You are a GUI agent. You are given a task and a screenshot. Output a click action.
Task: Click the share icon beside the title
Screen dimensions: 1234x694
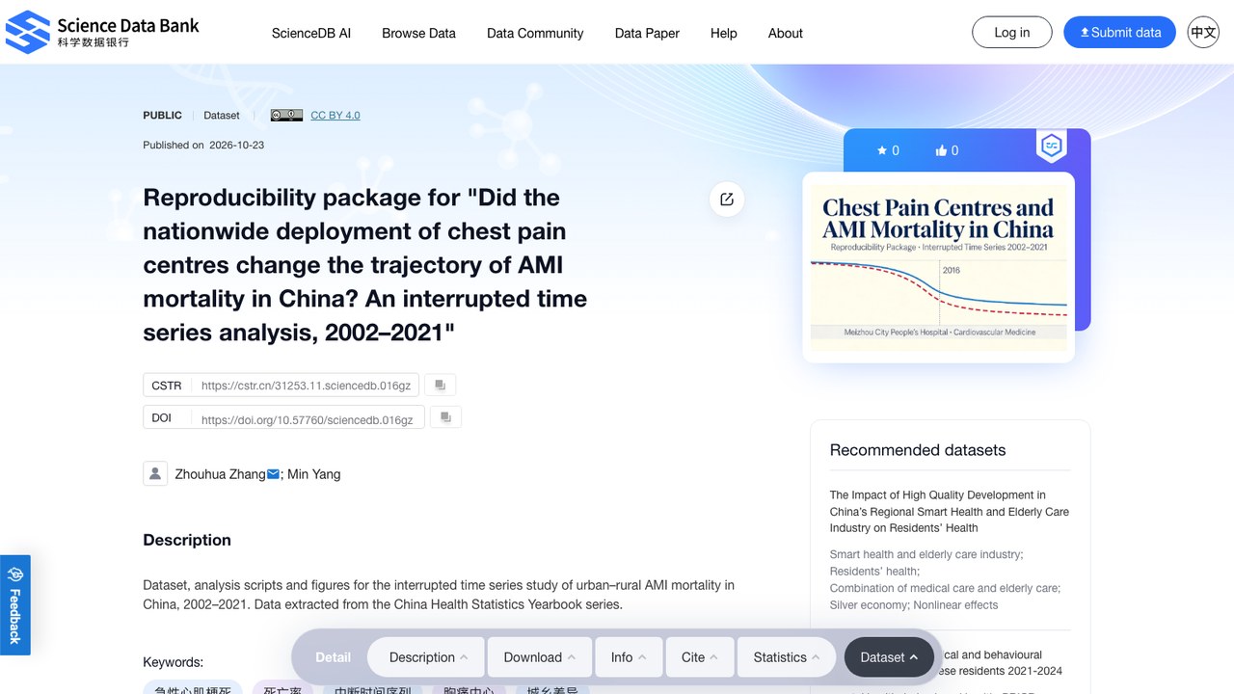click(727, 200)
